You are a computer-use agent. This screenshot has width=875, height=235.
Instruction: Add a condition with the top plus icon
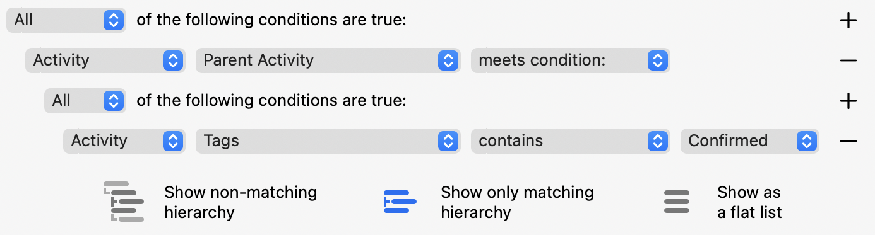pyautogui.click(x=848, y=20)
